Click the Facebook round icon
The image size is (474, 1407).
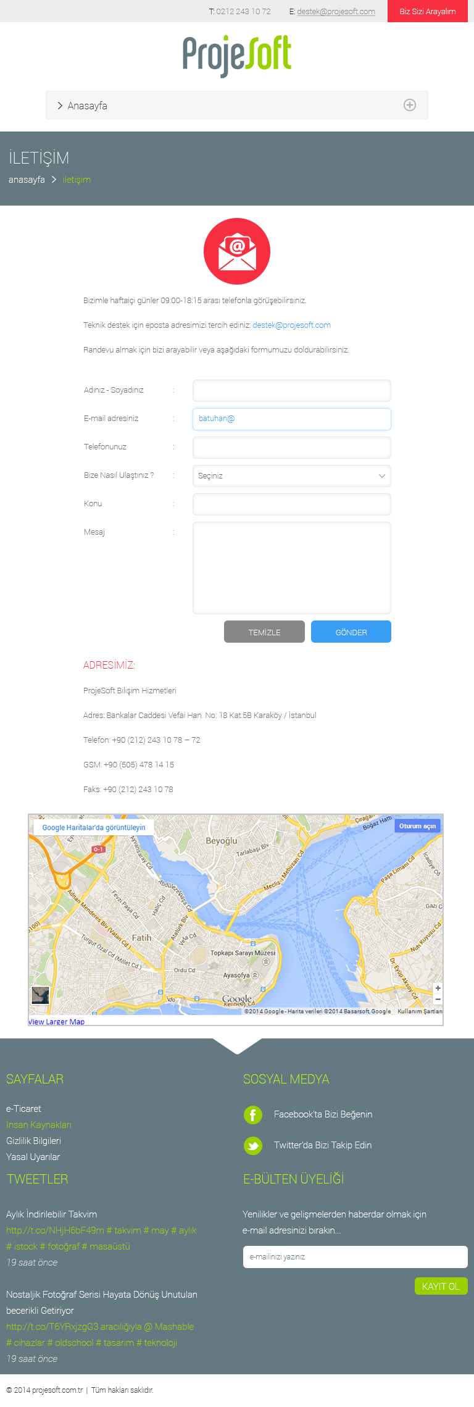click(x=253, y=1114)
